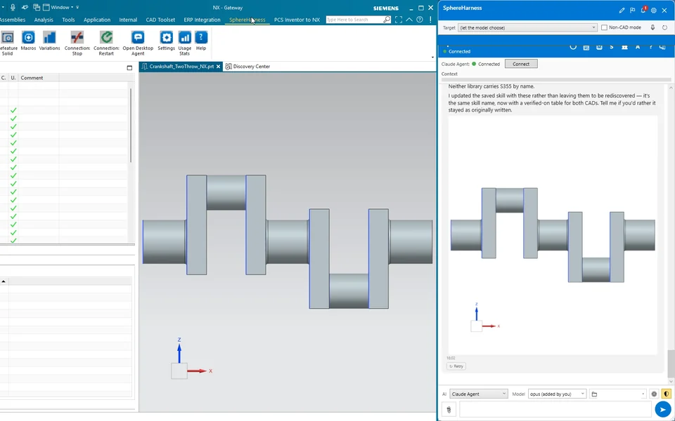Viewport: 675px width, 421px height.
Task: Open ribbon Help button
Action: (201, 41)
